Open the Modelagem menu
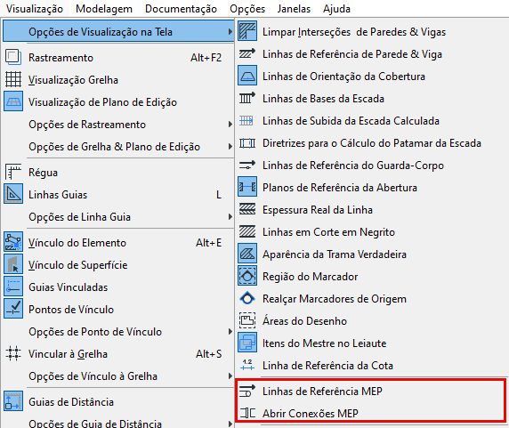Screen dimensions: 509x428 click(x=104, y=8)
